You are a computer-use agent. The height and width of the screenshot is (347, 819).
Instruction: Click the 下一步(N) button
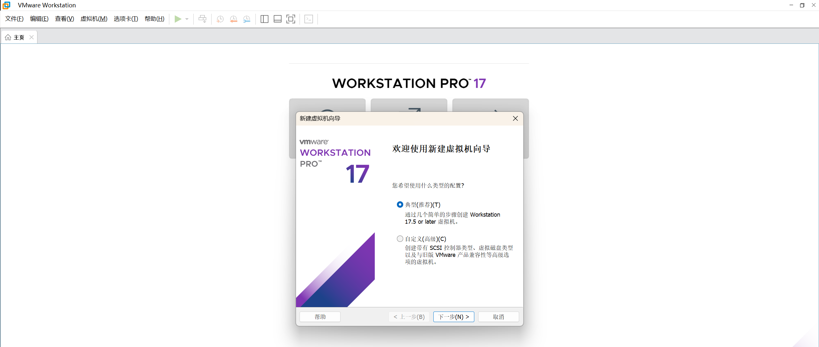click(x=454, y=317)
